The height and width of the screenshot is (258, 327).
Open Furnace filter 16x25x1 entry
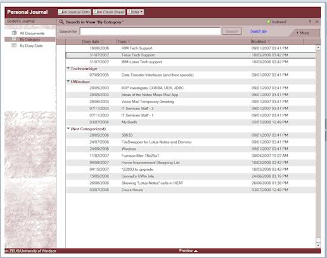click(x=191, y=156)
